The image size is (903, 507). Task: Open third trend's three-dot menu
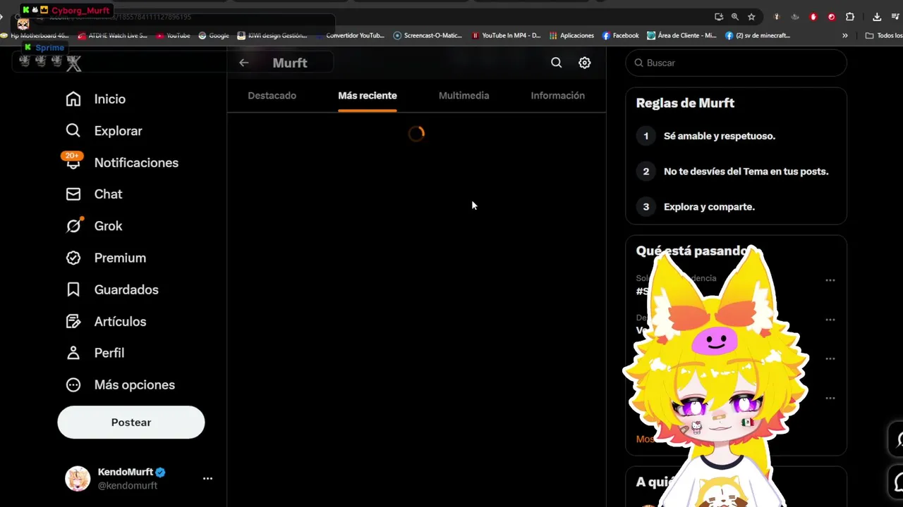pyautogui.click(x=830, y=359)
